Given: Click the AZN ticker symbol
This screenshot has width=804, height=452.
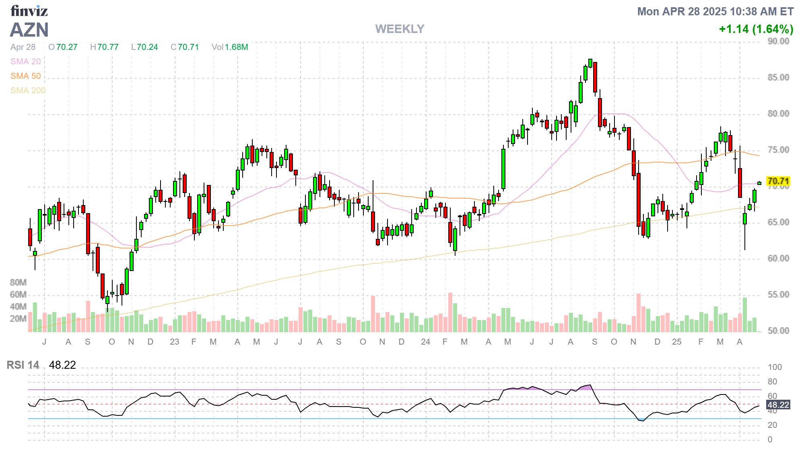Looking at the screenshot, I should pos(29,30).
